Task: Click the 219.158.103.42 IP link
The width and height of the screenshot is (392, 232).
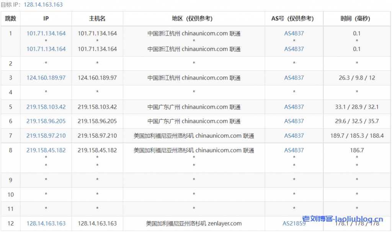Action: click(x=46, y=107)
